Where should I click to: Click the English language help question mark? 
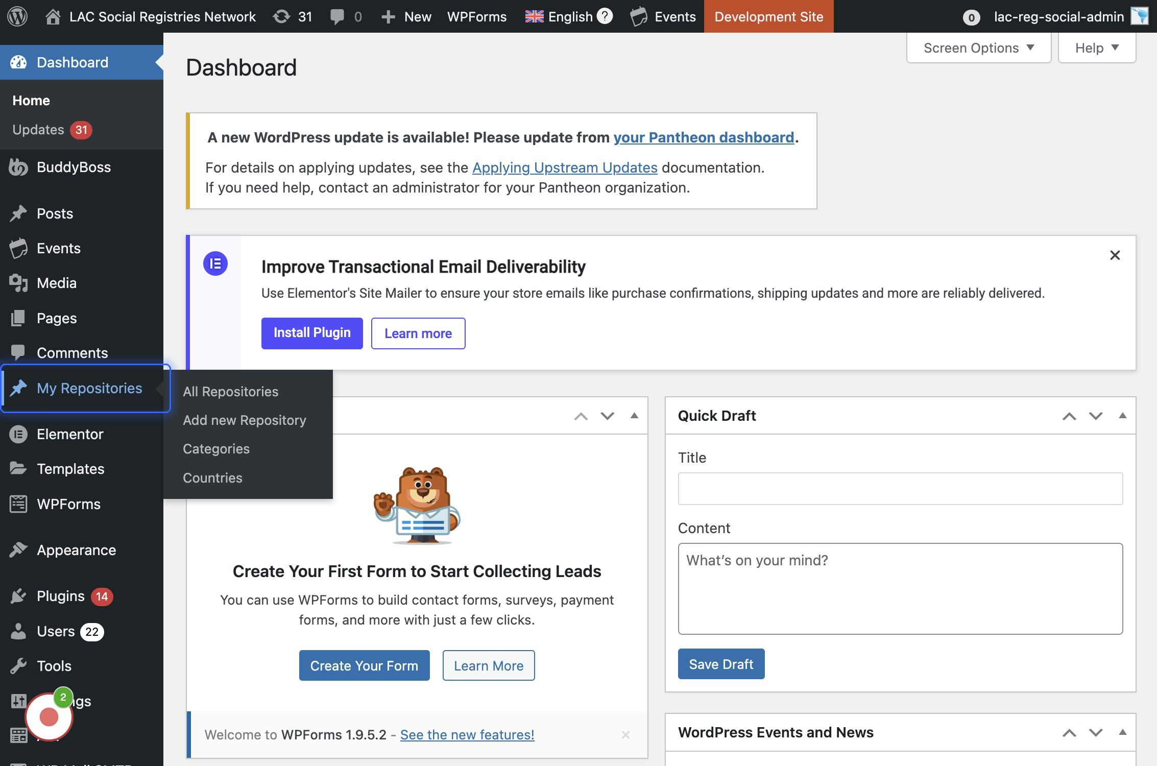[605, 16]
